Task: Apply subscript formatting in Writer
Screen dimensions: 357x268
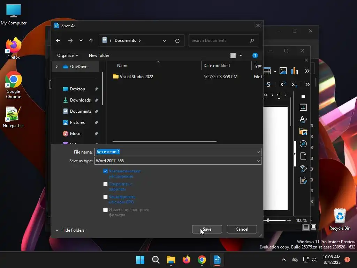Action: (294, 84)
